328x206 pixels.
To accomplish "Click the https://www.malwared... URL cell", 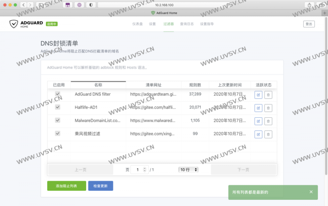I will [153, 120].
